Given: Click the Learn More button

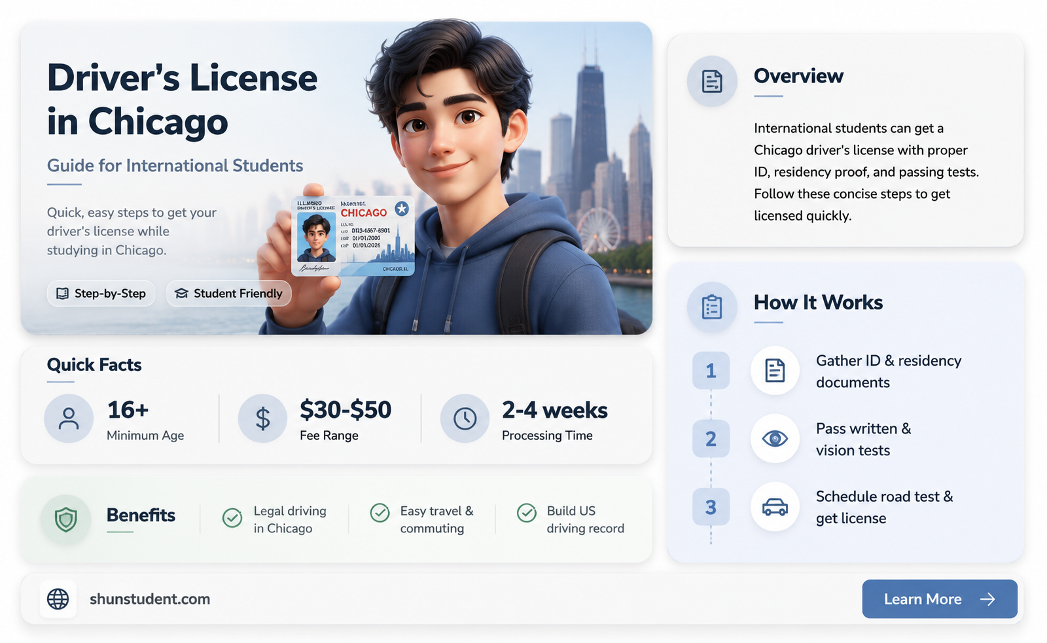Looking at the screenshot, I should click(940, 599).
